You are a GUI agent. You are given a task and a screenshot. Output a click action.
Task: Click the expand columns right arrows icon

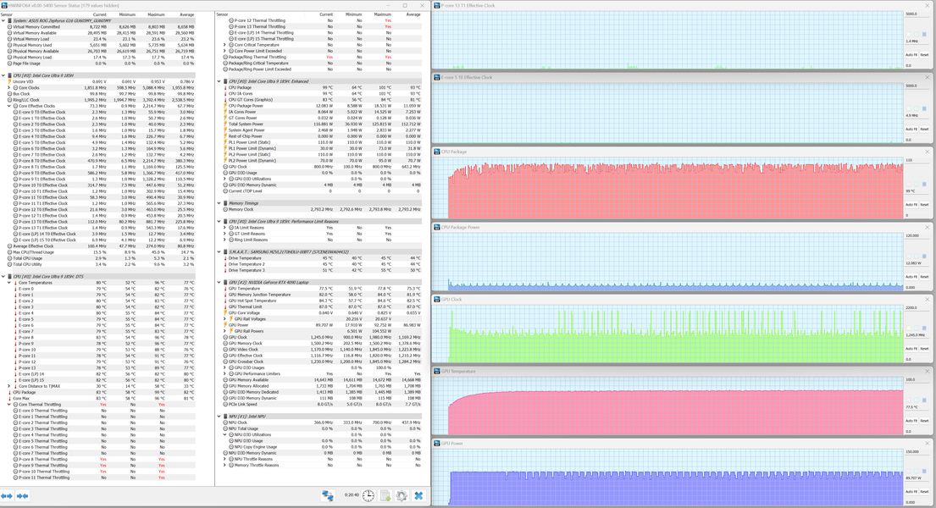pos(23,496)
